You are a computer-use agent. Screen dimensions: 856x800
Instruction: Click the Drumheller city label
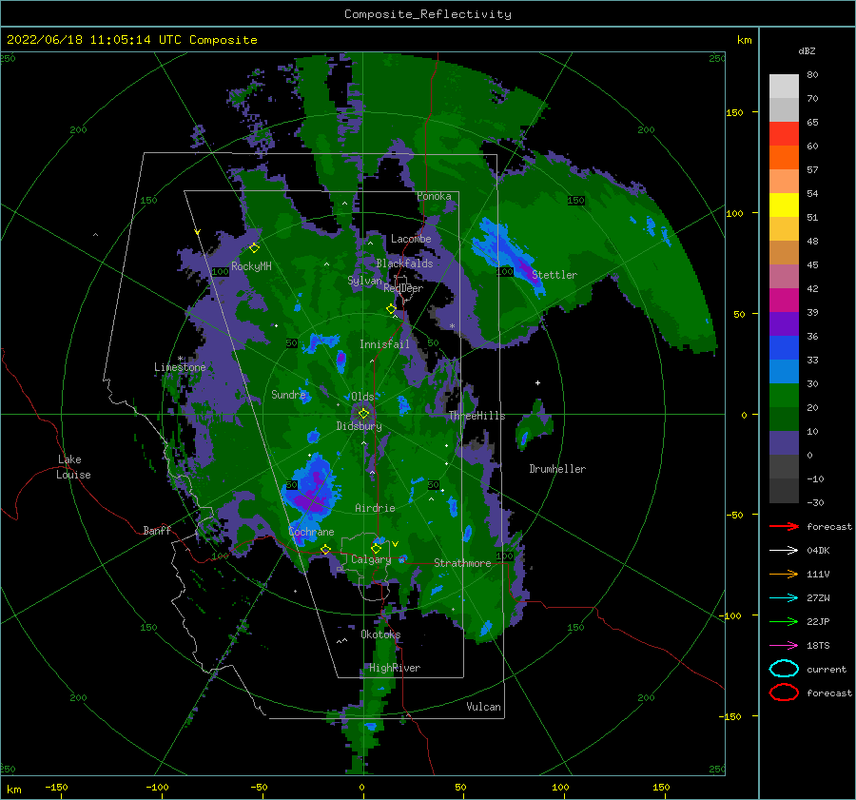557,469
